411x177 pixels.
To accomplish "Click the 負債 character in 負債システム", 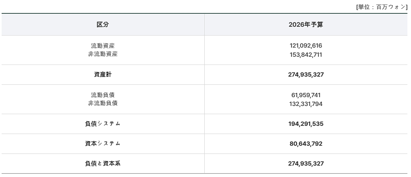I will (x=91, y=124).
